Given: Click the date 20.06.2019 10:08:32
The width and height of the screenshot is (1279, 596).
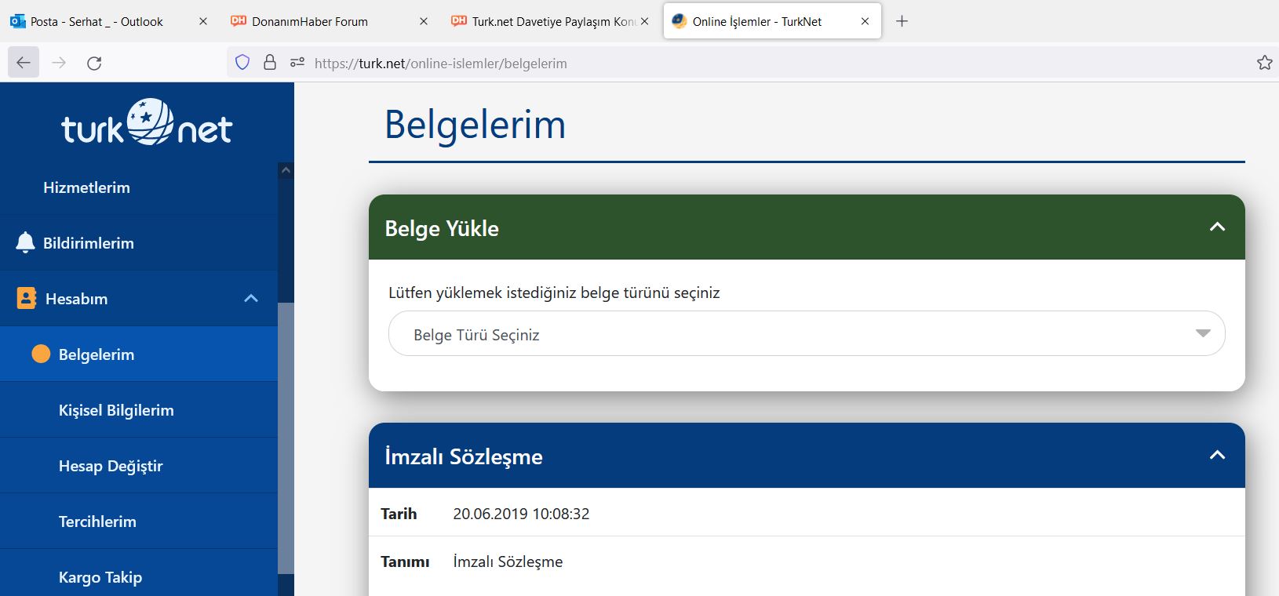Looking at the screenshot, I should (x=521, y=514).
